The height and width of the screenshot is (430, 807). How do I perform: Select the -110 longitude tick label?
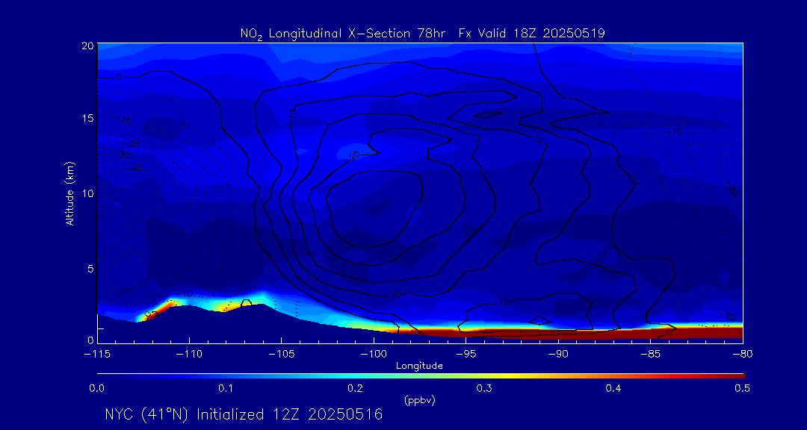189,355
